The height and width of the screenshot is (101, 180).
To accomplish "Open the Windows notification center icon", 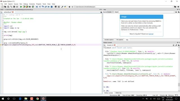I will 176,98.
